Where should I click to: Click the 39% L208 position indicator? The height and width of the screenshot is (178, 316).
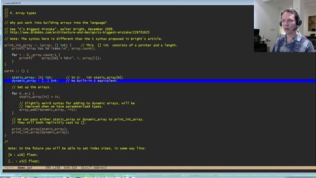[x=53, y=168]
